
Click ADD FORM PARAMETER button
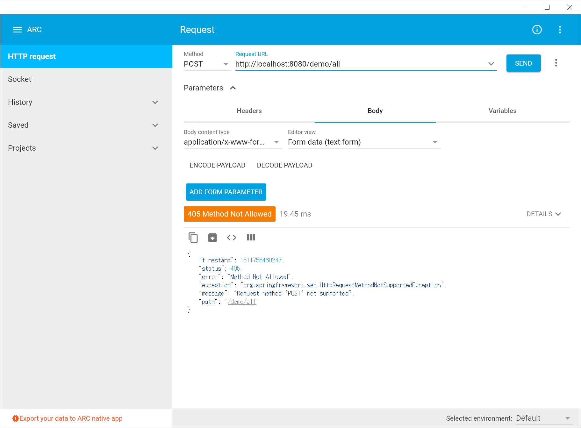click(226, 192)
